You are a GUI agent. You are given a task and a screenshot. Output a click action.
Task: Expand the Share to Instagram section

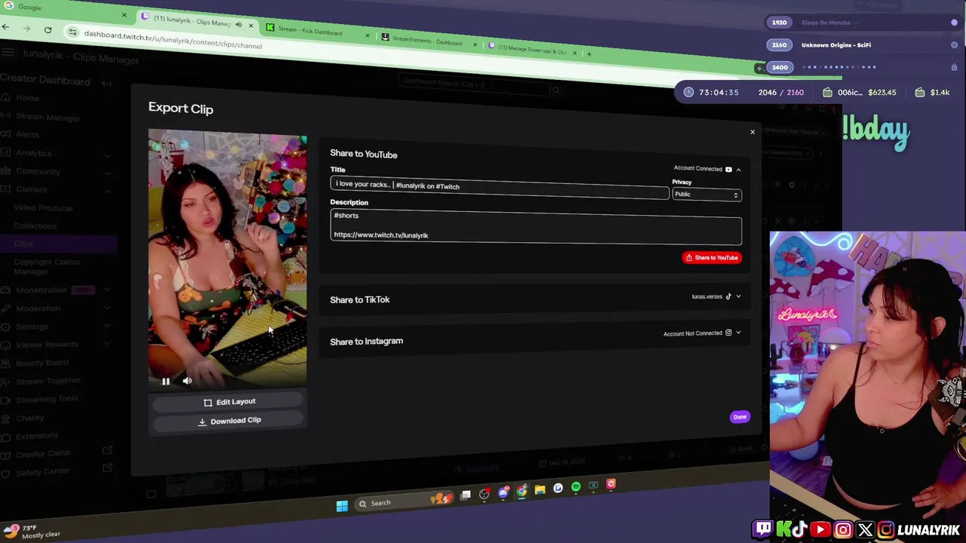pos(738,333)
